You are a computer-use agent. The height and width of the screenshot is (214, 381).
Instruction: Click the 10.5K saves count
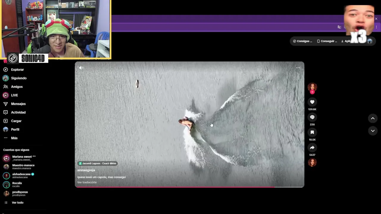pos(312,140)
